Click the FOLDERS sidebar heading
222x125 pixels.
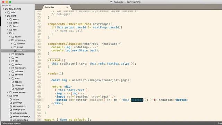7,6
